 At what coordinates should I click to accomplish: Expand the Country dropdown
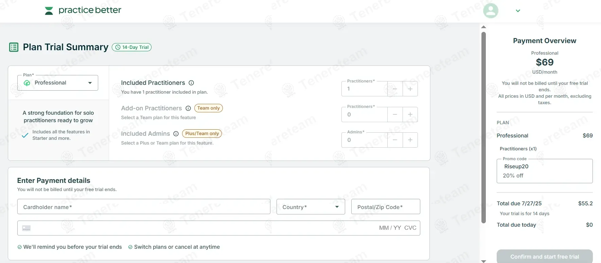click(x=311, y=207)
